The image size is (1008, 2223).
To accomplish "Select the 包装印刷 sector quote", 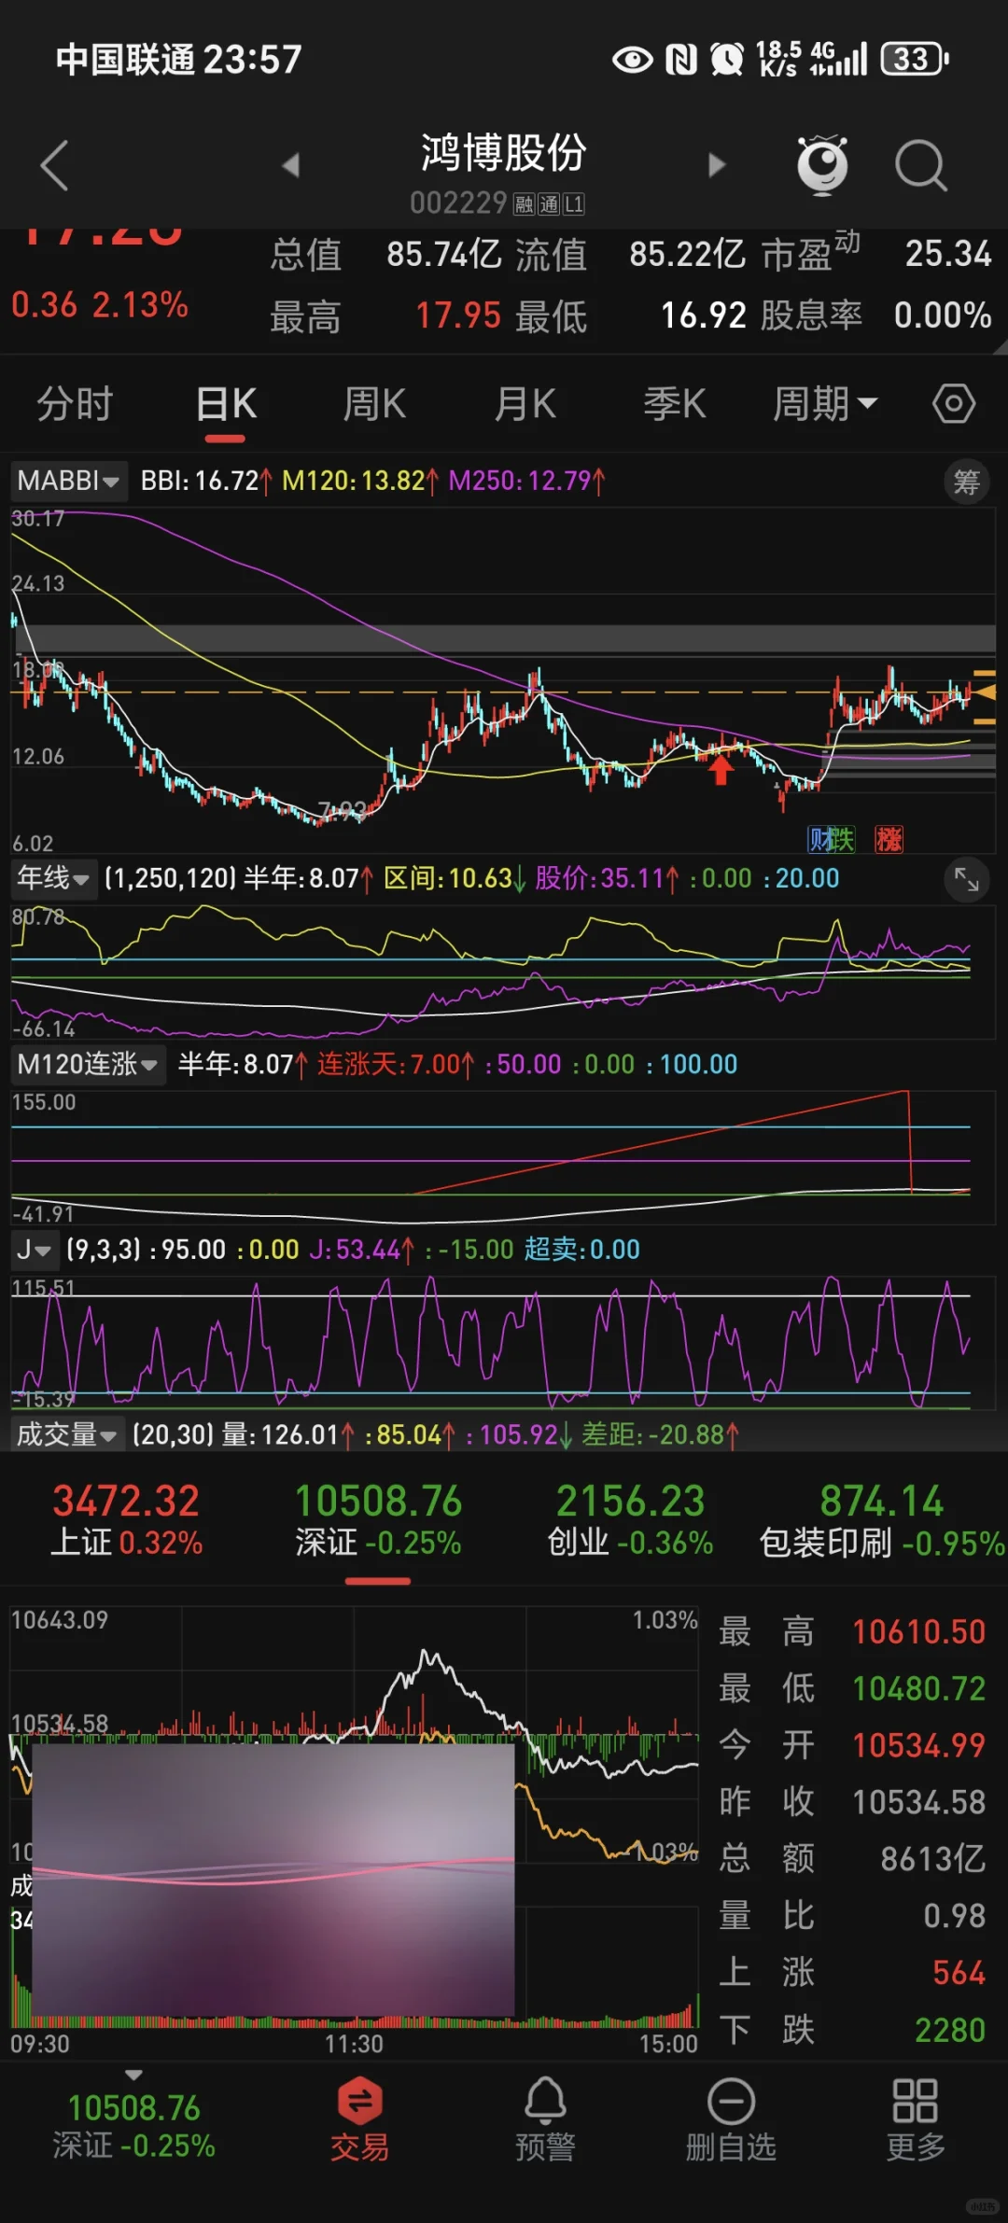I will pyautogui.click(x=882, y=1520).
